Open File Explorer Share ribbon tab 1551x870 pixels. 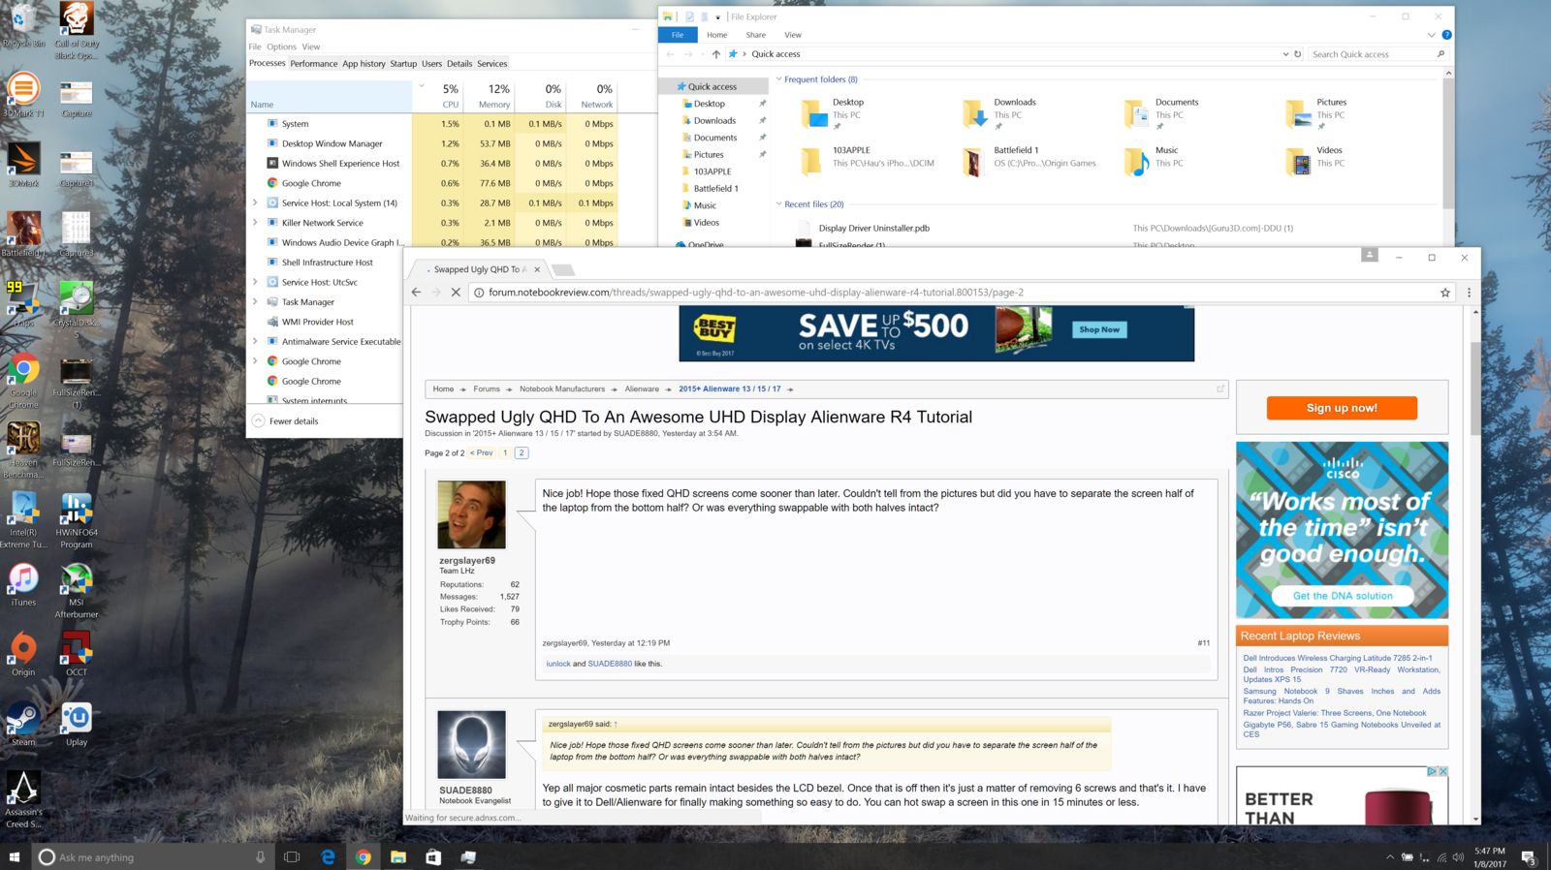755,35
